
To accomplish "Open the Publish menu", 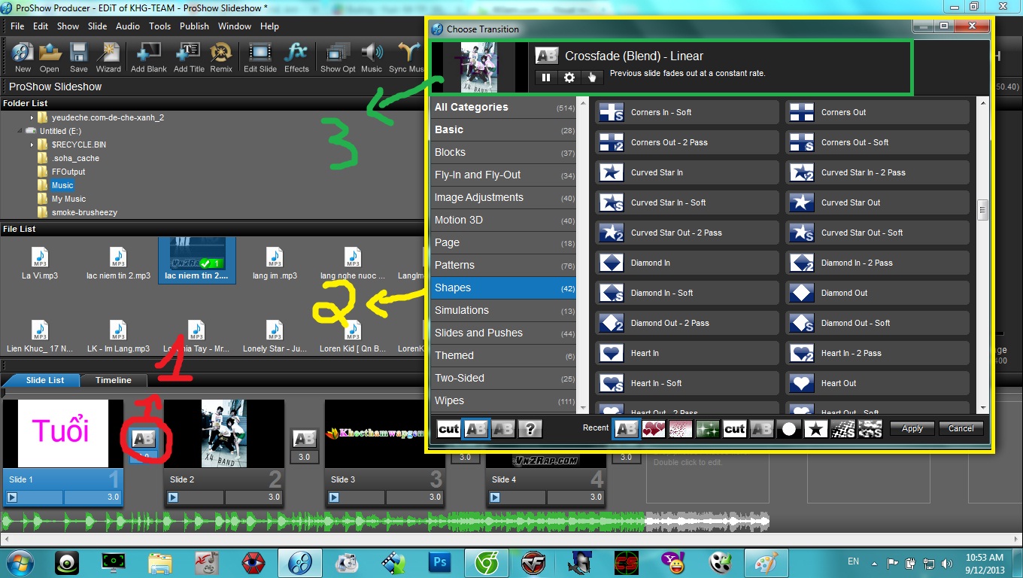I will 194,26.
